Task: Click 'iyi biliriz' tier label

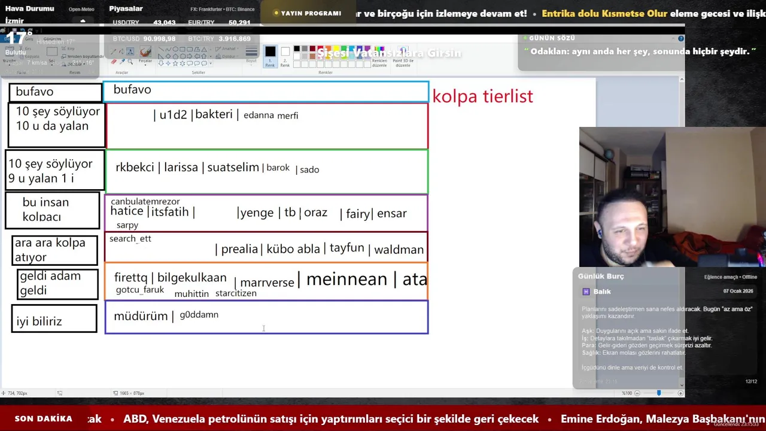Action: [x=39, y=321]
